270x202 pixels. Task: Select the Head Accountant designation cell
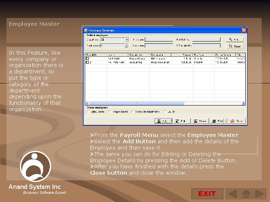160,62
